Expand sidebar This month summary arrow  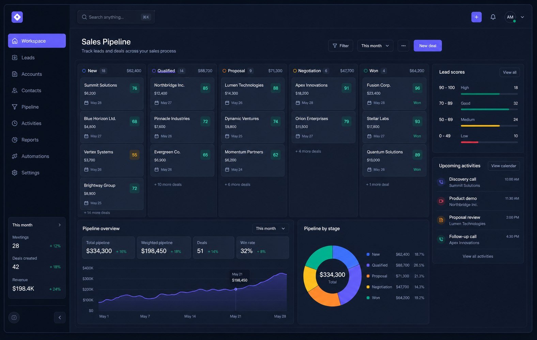pyautogui.click(x=60, y=225)
